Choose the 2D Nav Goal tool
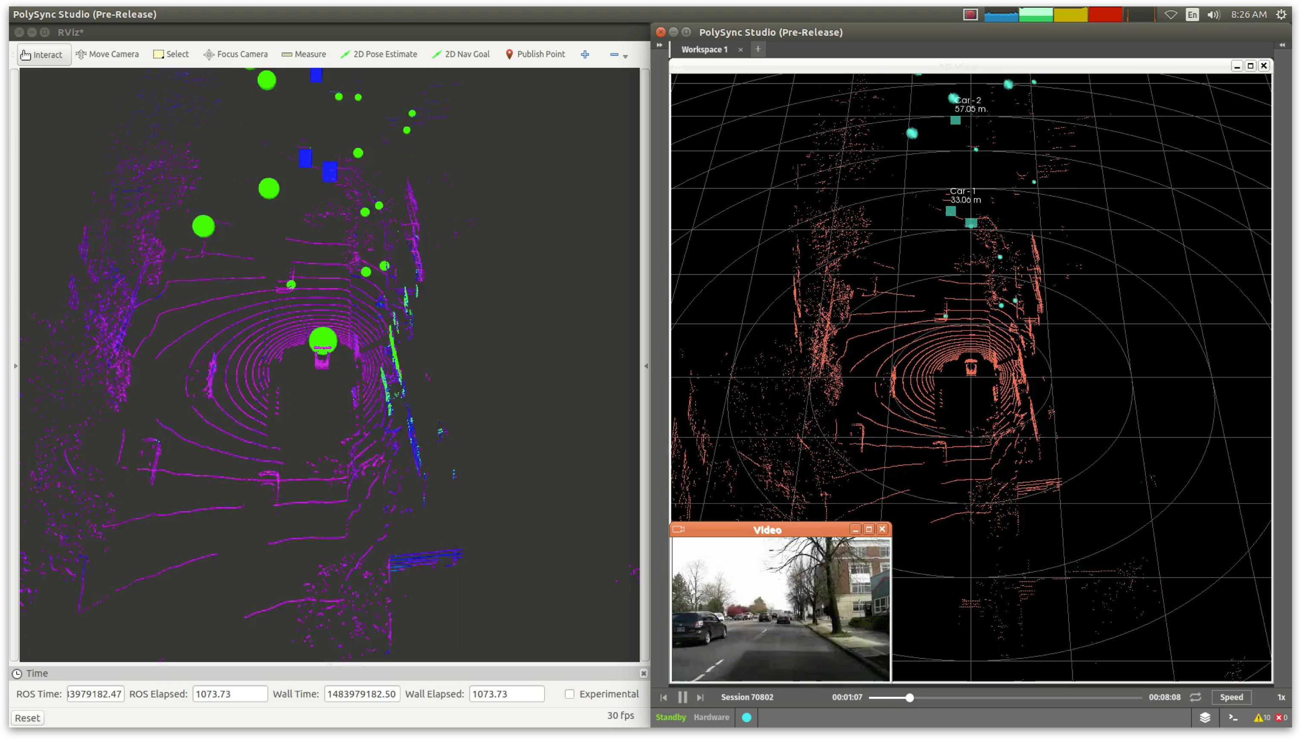 point(461,54)
